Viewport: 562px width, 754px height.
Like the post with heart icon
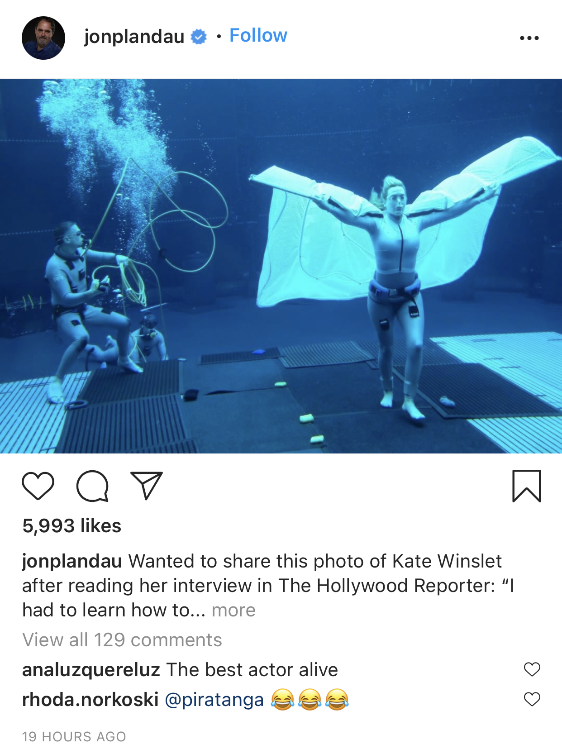pyautogui.click(x=38, y=486)
